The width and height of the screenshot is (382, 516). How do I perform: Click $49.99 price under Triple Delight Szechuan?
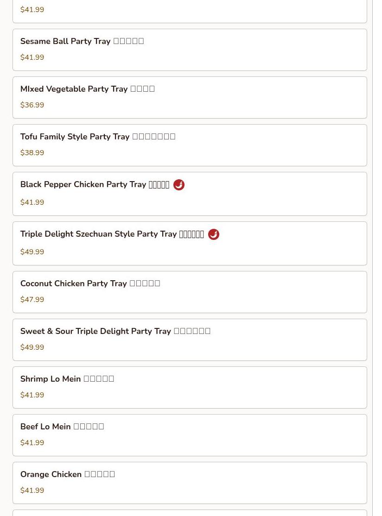pyautogui.click(x=32, y=252)
